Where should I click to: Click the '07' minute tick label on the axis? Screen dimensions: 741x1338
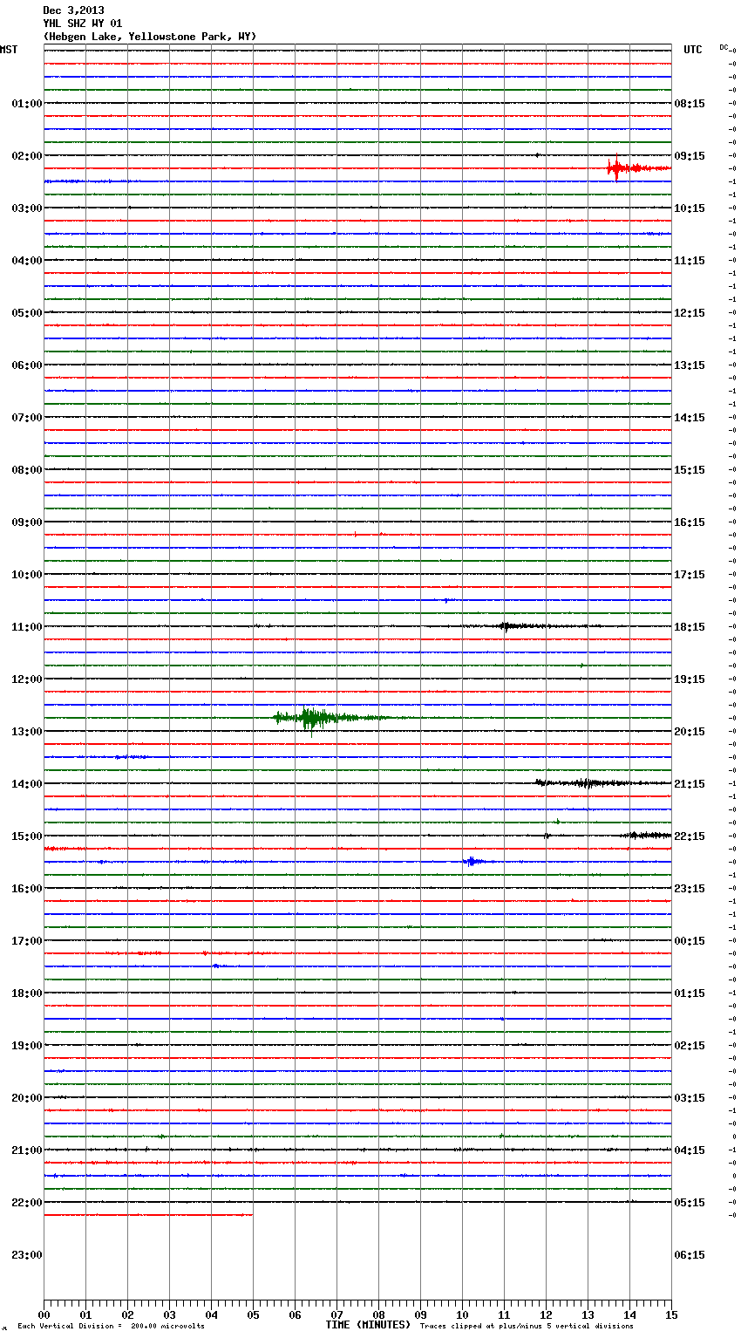[x=337, y=1314]
